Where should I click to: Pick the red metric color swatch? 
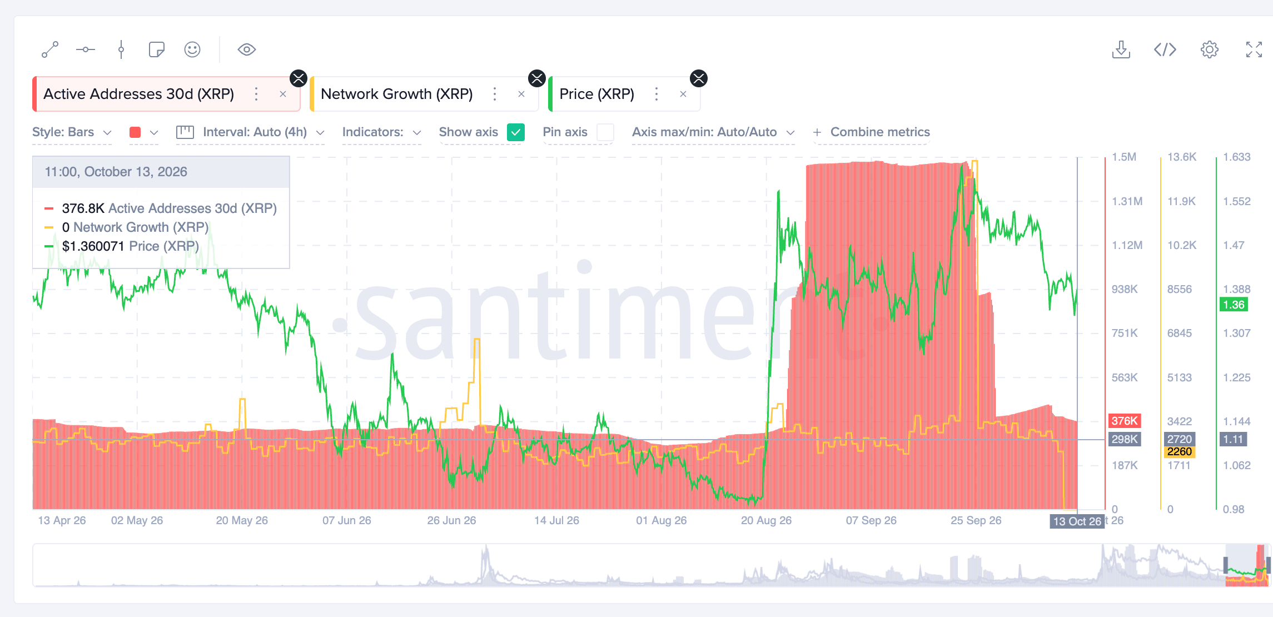tap(135, 132)
